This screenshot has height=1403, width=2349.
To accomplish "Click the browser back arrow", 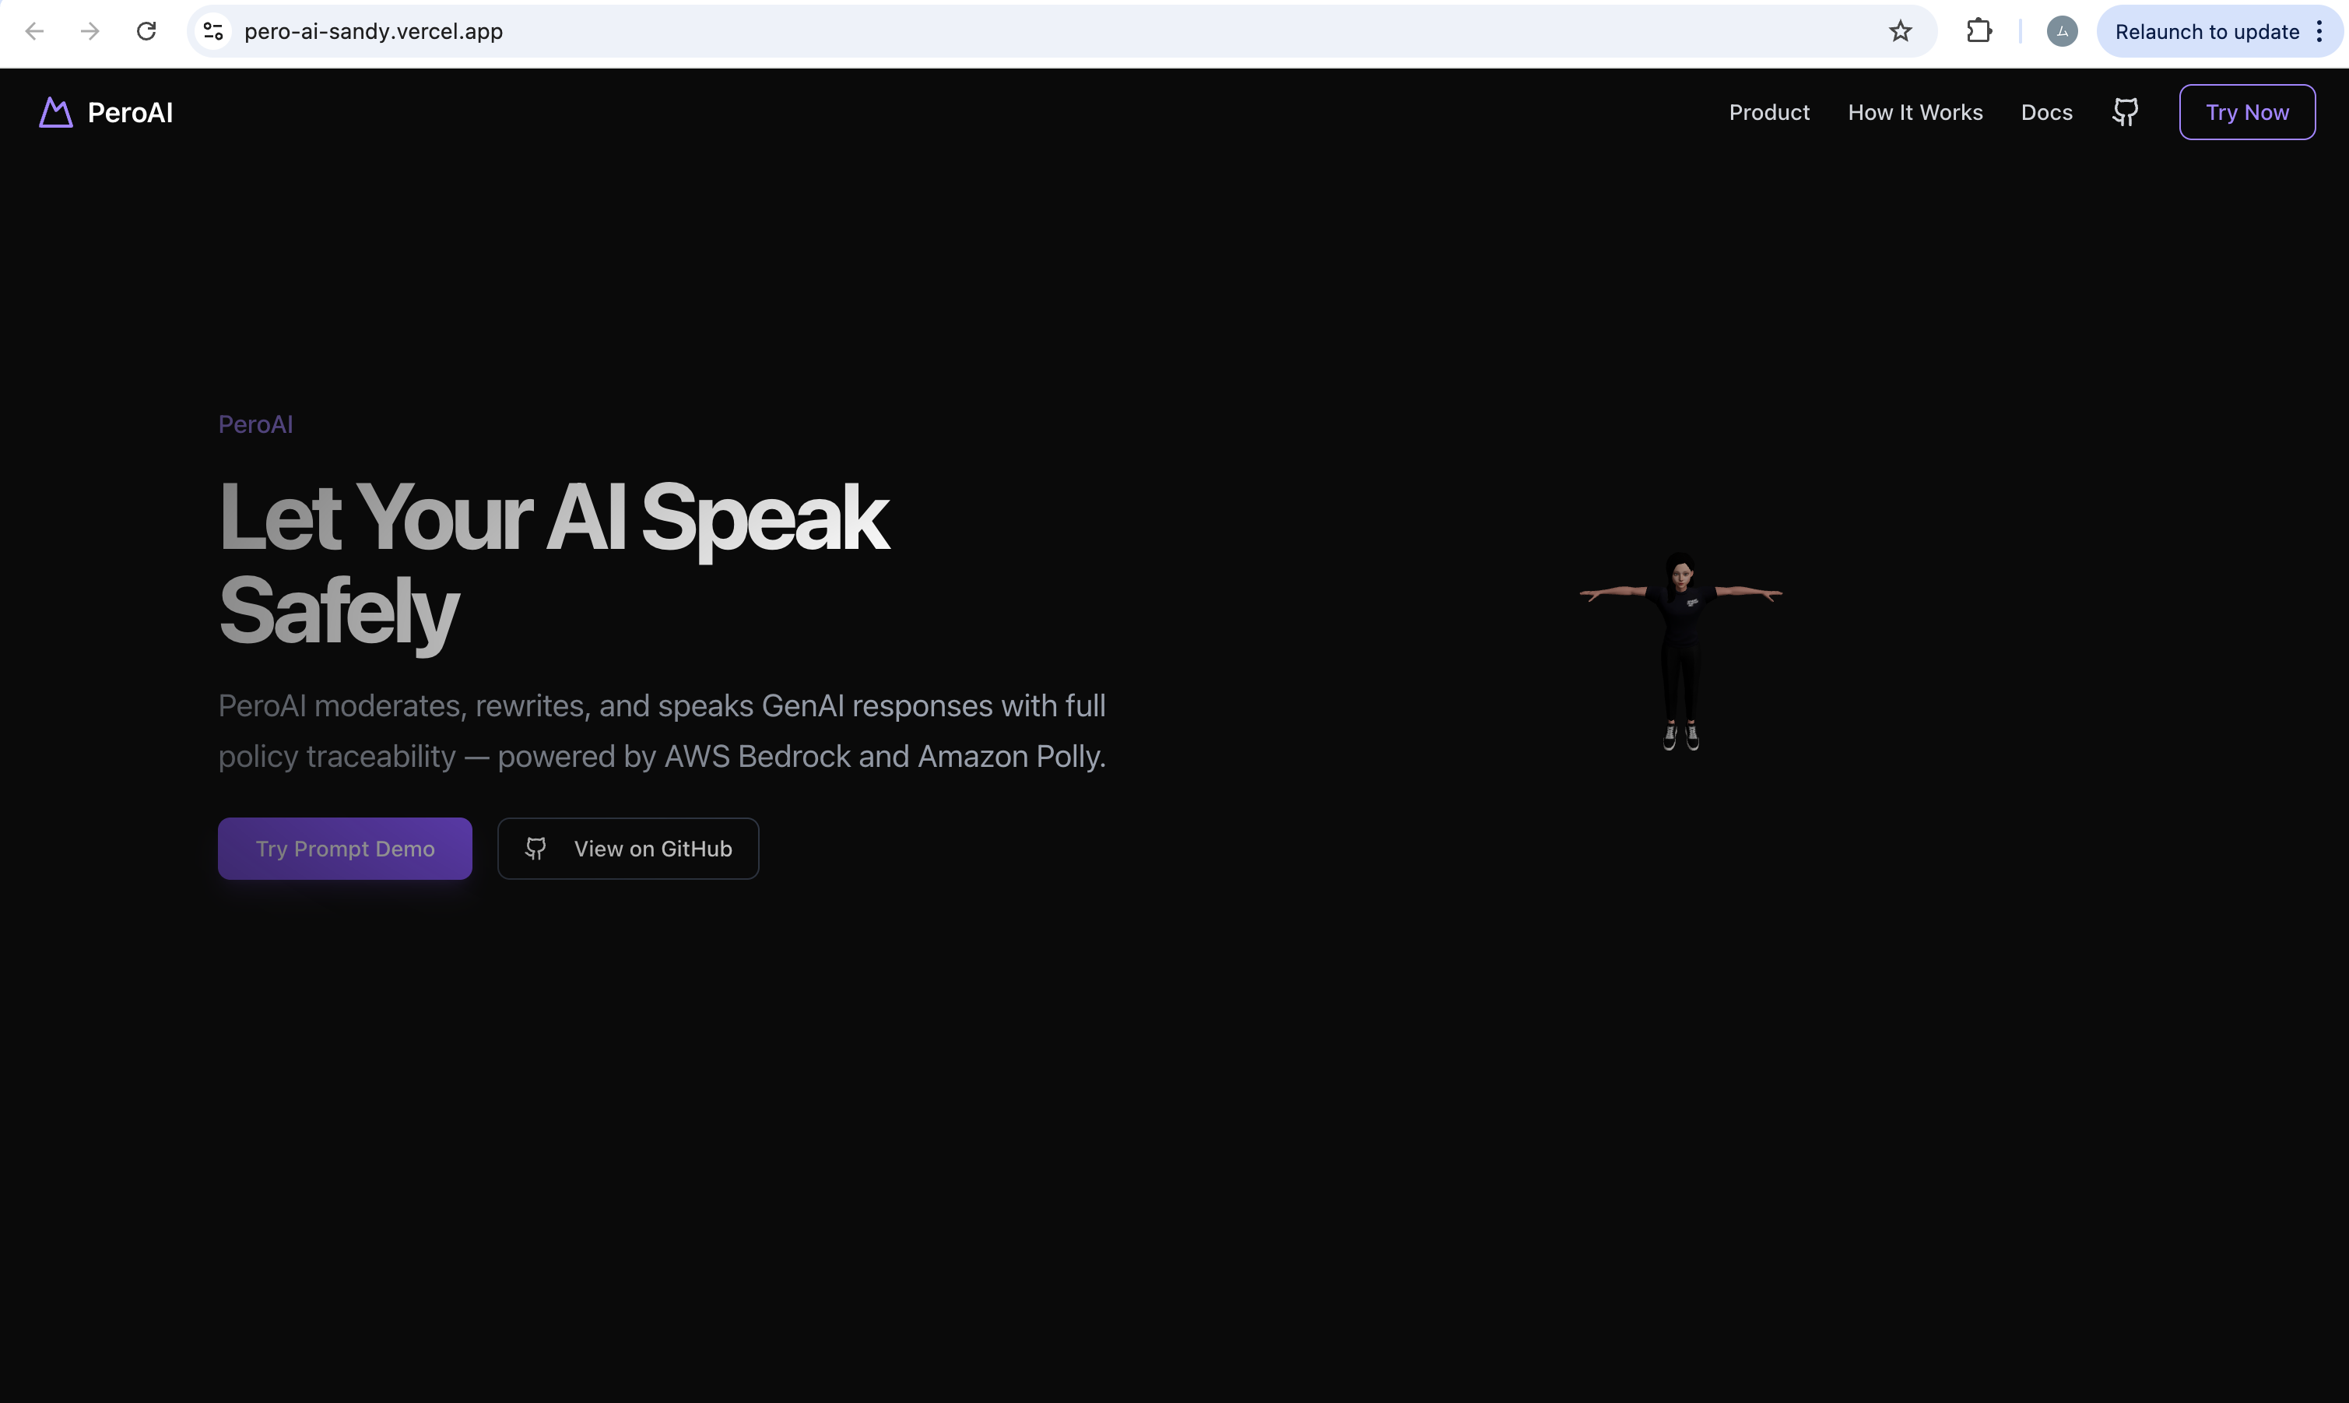I will coord(34,31).
